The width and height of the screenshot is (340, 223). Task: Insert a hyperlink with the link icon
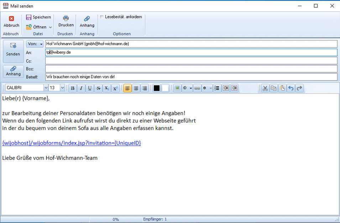coord(197,88)
